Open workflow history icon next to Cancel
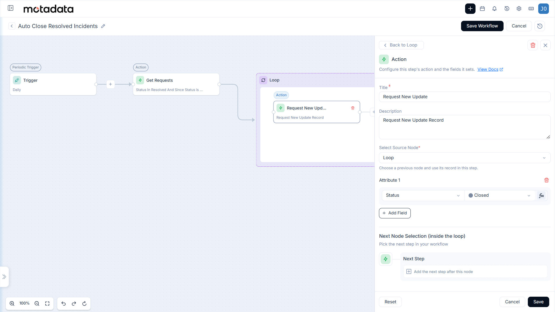 pyautogui.click(x=540, y=26)
